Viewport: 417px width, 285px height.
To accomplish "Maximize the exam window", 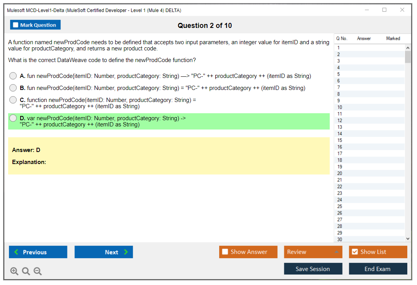I will click(x=384, y=10).
